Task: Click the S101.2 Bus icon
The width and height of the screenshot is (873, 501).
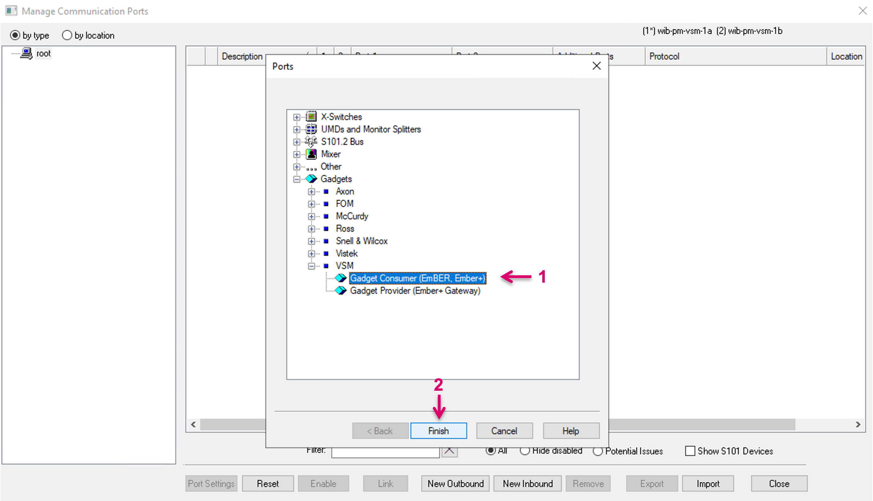Action: pyautogui.click(x=311, y=141)
